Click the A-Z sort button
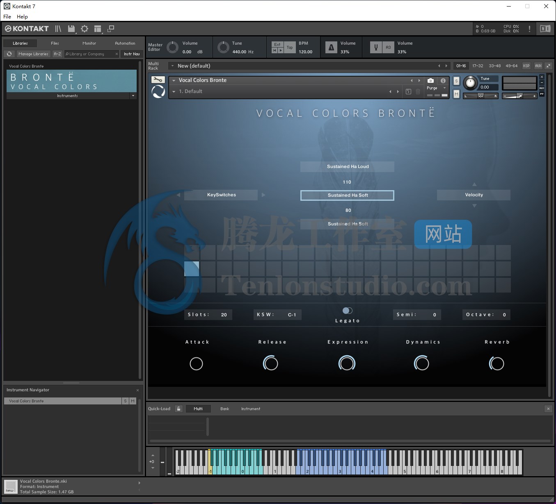The width and height of the screenshot is (556, 504). (57, 54)
